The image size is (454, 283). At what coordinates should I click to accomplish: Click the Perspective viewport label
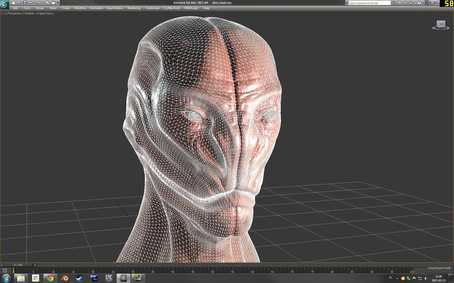[15, 13]
